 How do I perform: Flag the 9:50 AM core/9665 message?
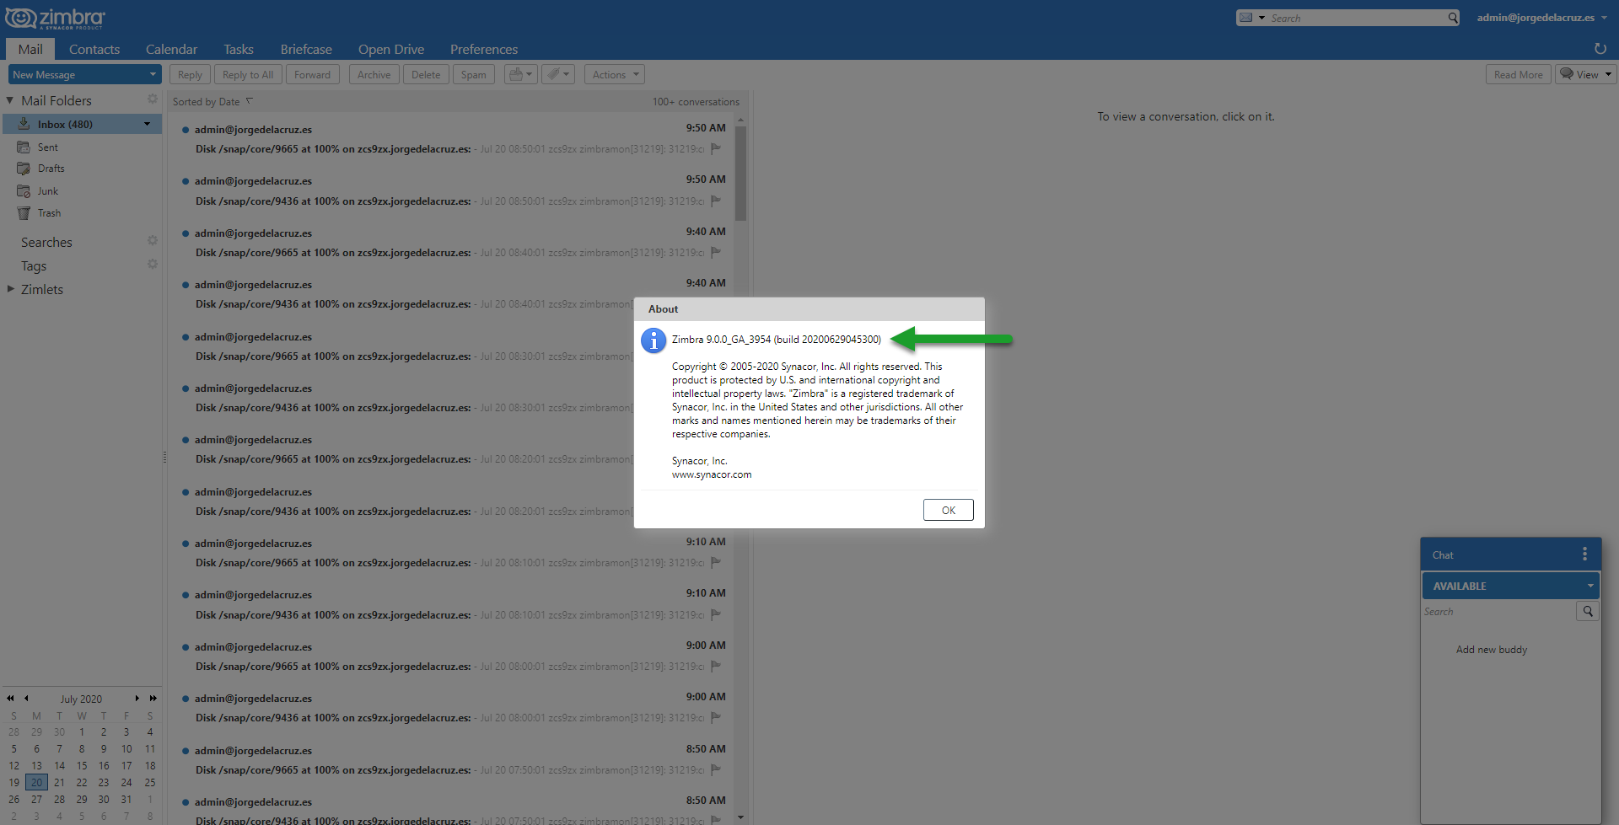[x=716, y=149]
